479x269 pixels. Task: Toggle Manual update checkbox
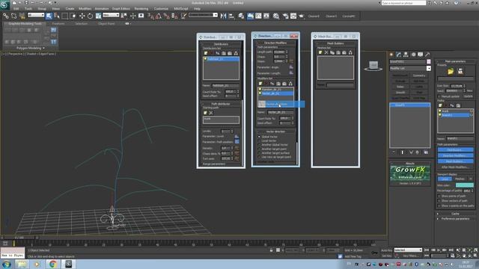(439, 96)
